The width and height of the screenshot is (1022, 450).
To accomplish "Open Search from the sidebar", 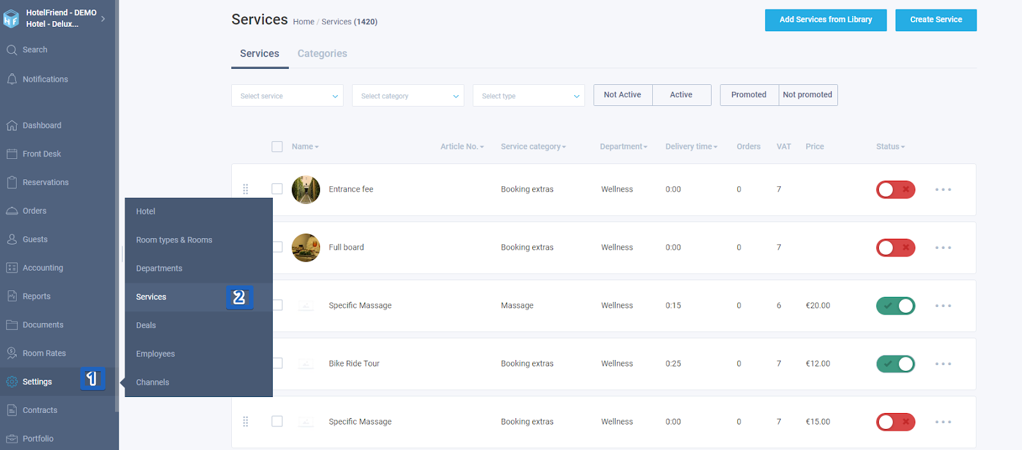I will [x=34, y=50].
